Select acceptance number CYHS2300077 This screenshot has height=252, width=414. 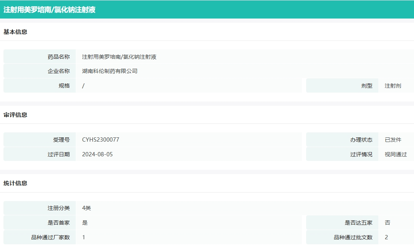(x=101, y=140)
